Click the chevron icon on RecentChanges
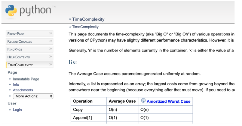Viewport: 242px width, 126px height. pos(51,41)
